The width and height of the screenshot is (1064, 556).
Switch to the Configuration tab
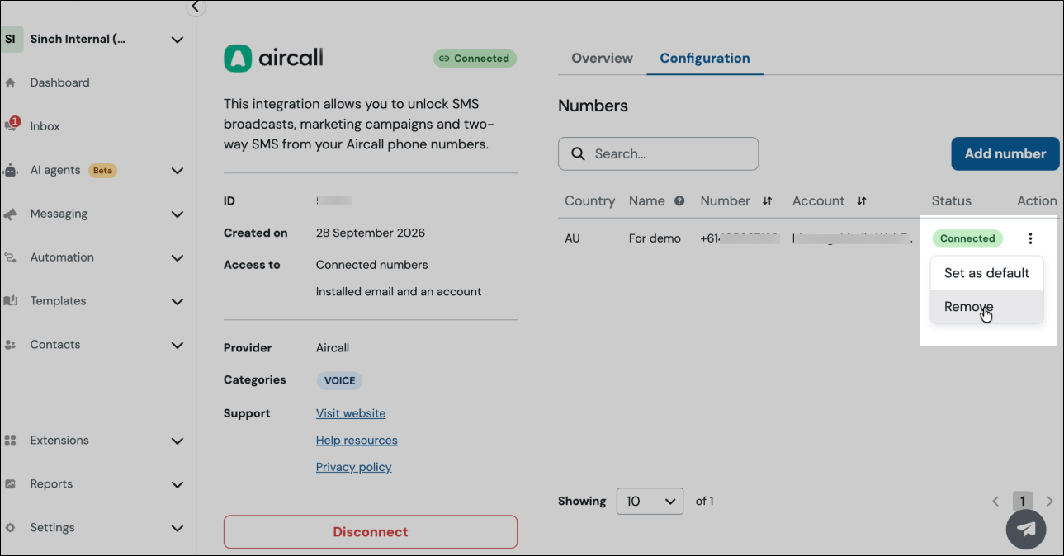pos(705,58)
